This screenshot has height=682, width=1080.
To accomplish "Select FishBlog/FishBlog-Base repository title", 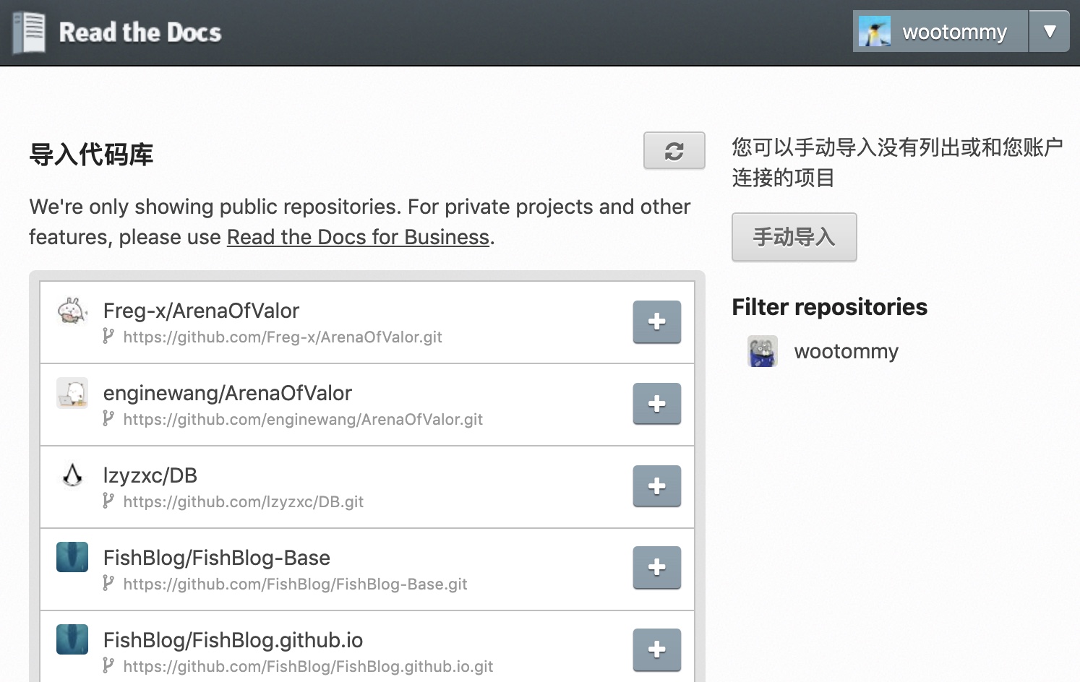I will point(217,558).
